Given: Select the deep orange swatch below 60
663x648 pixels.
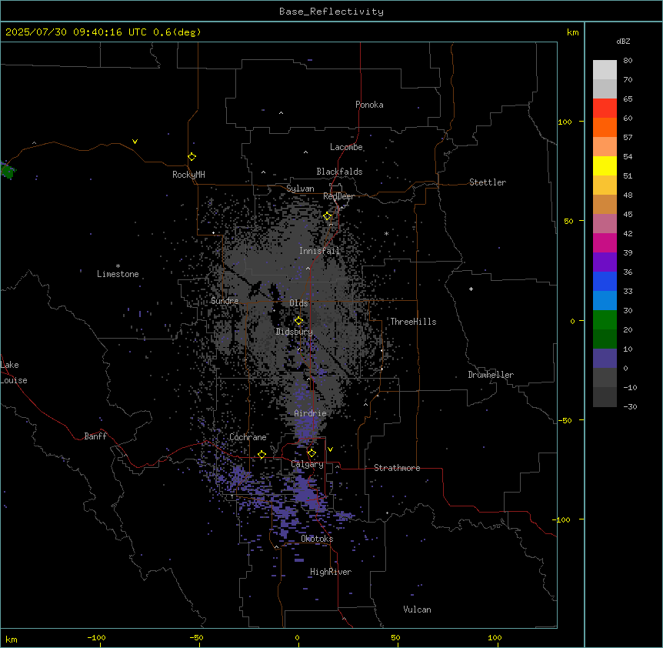Looking at the screenshot, I should tap(605, 127).
